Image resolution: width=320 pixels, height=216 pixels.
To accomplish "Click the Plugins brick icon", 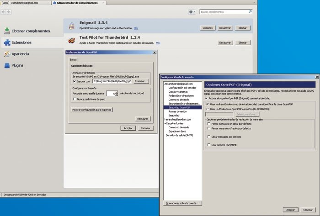I will point(7,65).
